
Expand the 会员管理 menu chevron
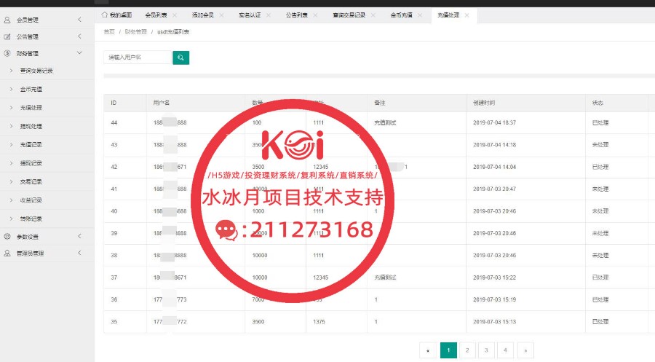coord(79,20)
